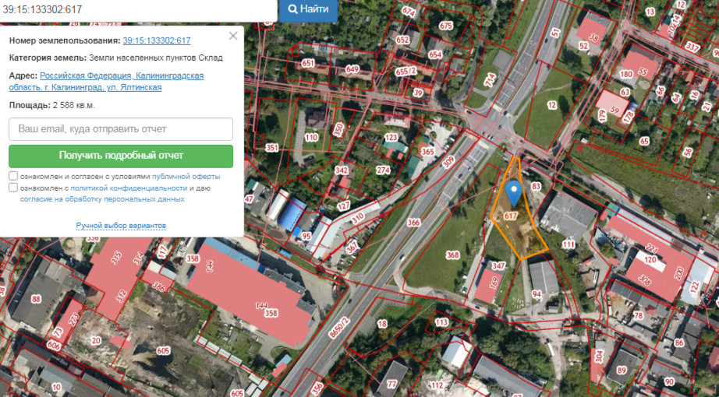Screen dimensions: 719x397
Task: Select parcel 110 on the map
Action: point(311,138)
